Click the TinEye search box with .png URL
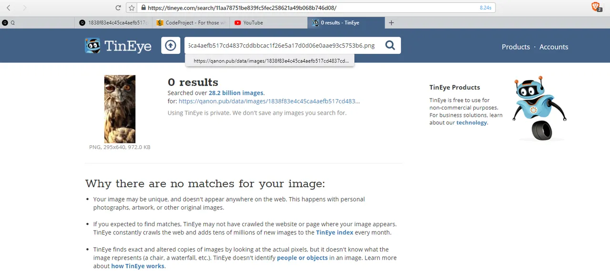The image size is (610, 271). [282, 45]
